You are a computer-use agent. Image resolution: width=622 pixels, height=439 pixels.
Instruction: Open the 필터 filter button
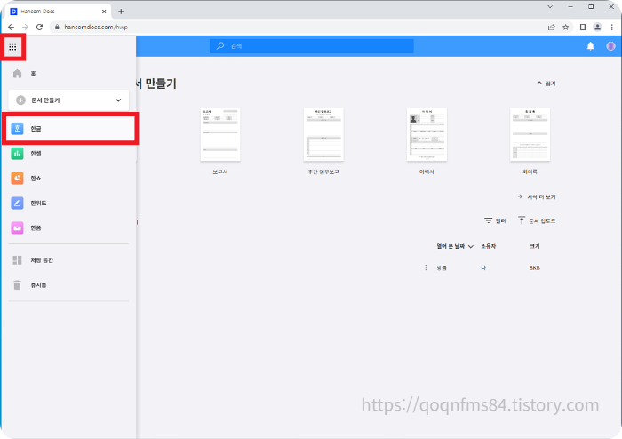coord(495,220)
